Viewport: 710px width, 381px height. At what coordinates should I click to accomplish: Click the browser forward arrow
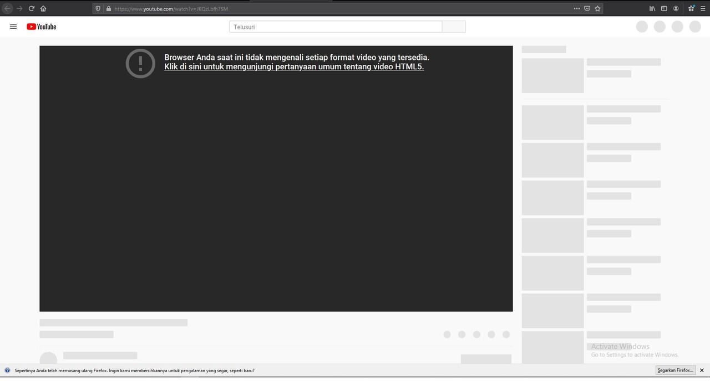(19, 8)
